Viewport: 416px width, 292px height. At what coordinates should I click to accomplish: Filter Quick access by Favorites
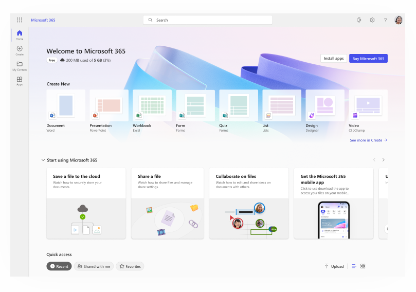[130, 266]
